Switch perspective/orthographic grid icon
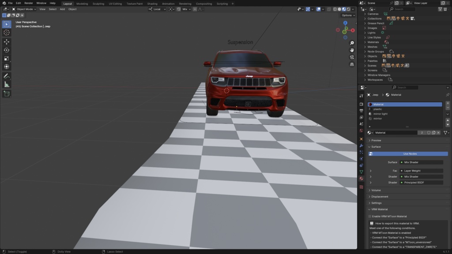452x254 pixels. (x=352, y=64)
